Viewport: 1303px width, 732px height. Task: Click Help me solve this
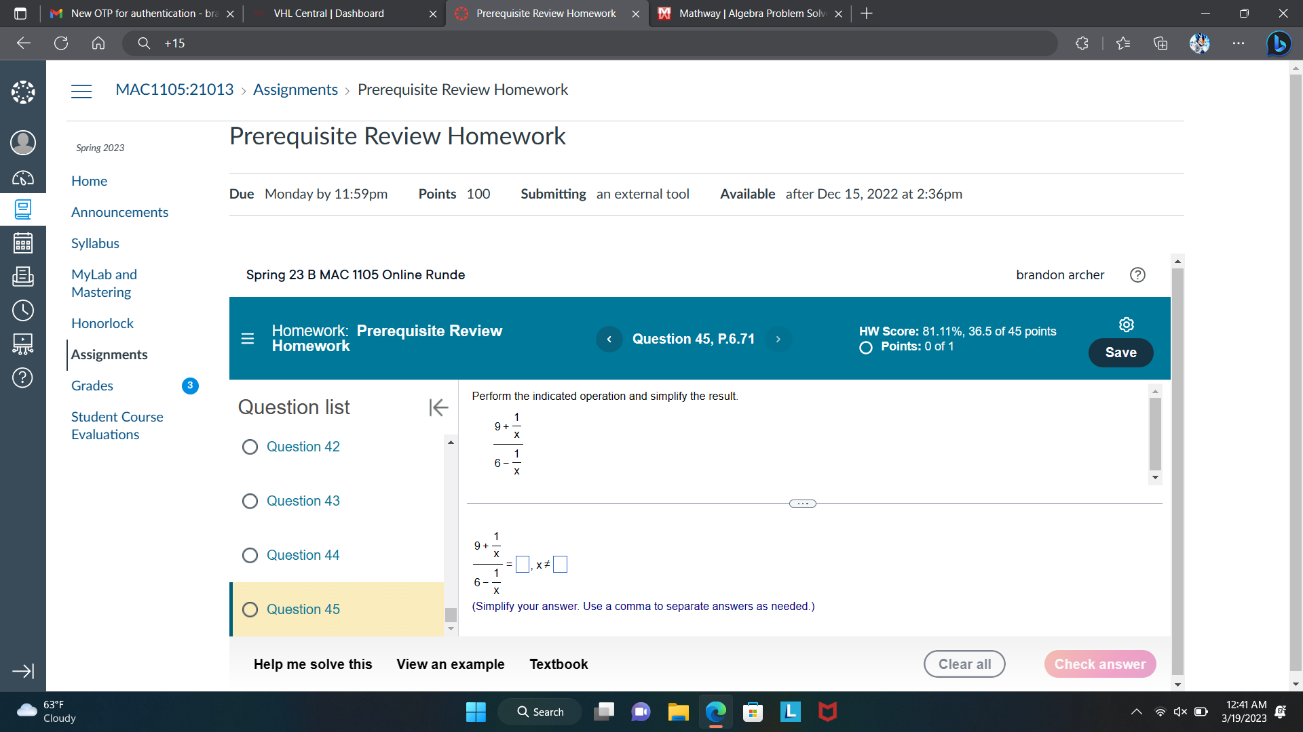(313, 664)
